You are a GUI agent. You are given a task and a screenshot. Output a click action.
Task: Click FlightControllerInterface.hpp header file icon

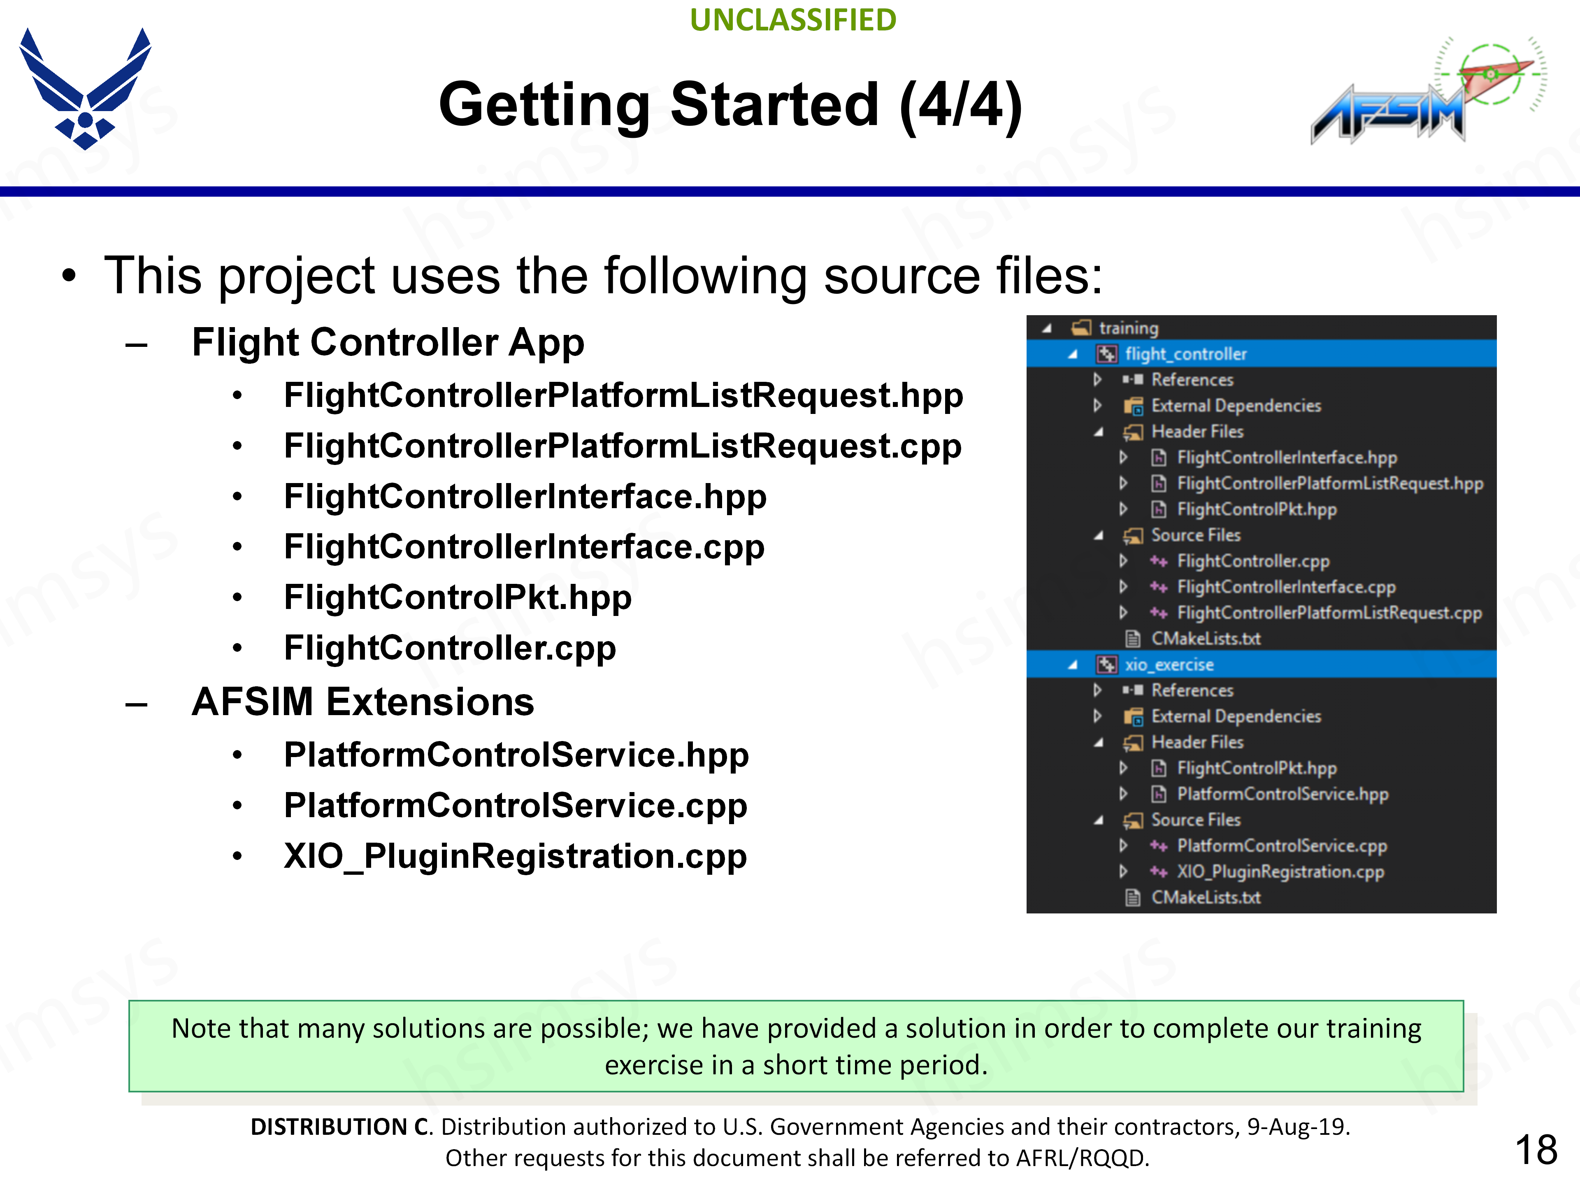1159,457
